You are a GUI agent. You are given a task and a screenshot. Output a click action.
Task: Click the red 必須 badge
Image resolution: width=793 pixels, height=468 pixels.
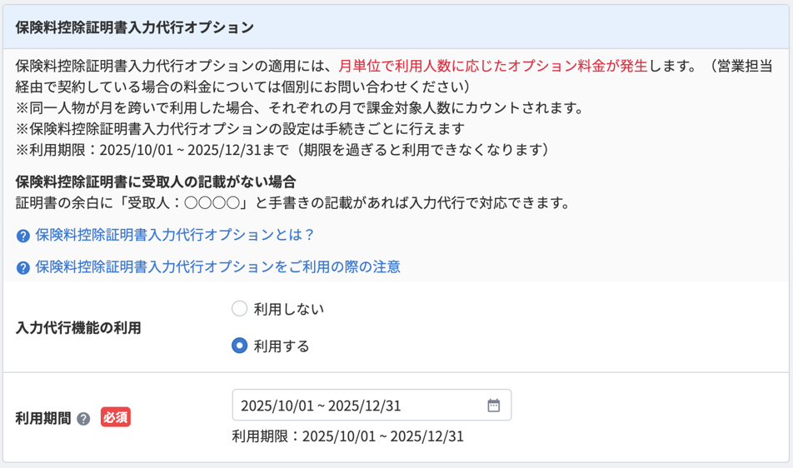coord(115,417)
